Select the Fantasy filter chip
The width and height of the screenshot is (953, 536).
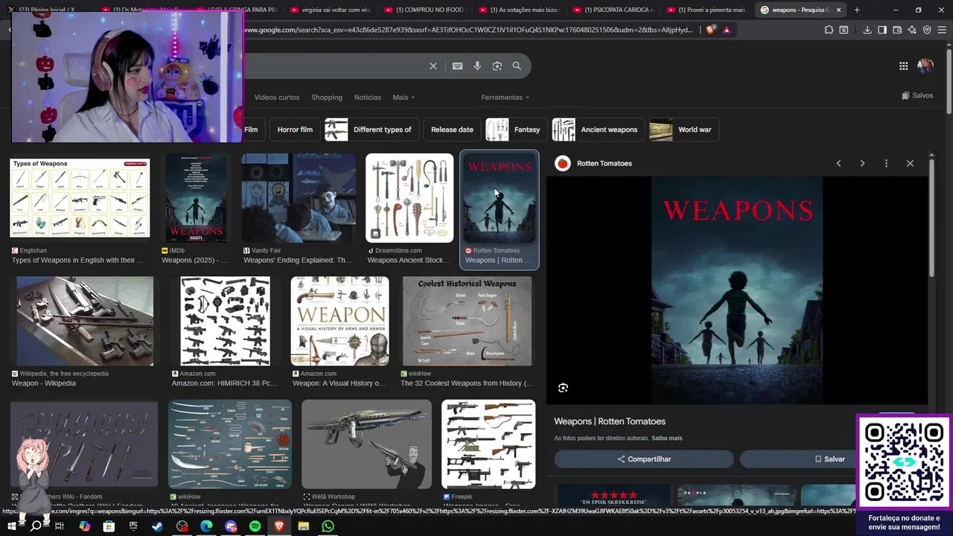[x=517, y=130]
